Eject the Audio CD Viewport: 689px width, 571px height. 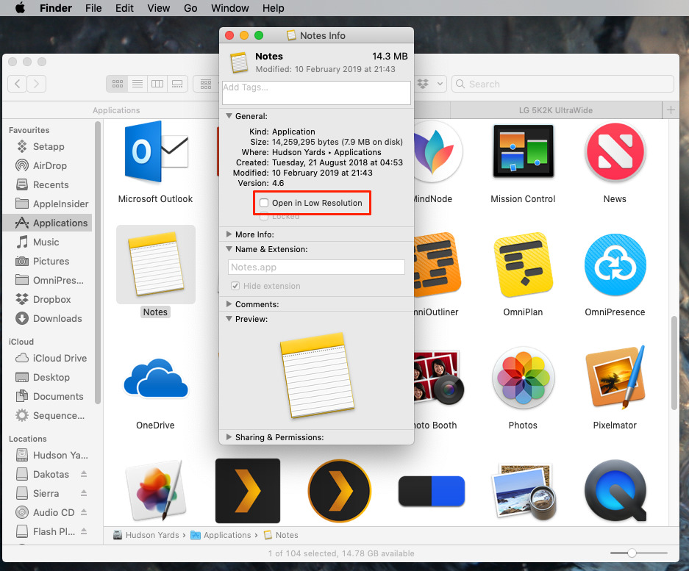point(84,512)
